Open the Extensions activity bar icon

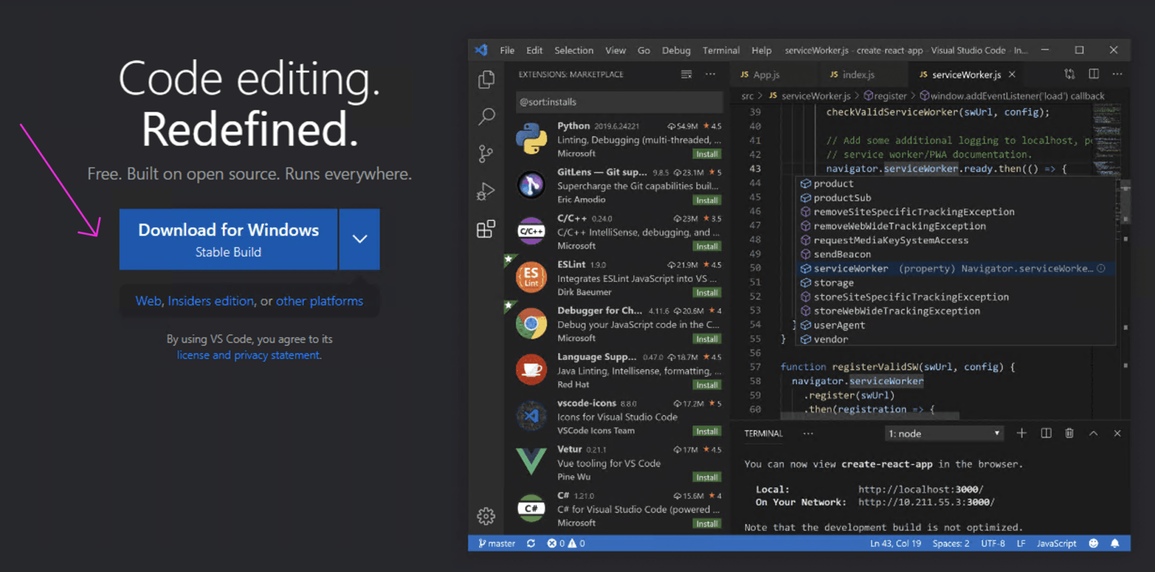pos(486,229)
